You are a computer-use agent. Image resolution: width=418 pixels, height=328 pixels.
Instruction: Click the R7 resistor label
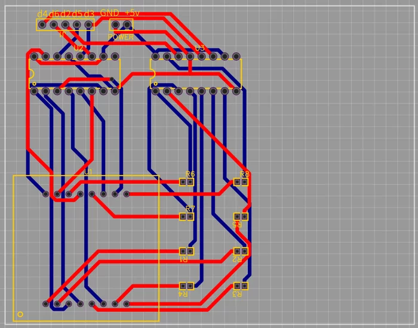190,209
